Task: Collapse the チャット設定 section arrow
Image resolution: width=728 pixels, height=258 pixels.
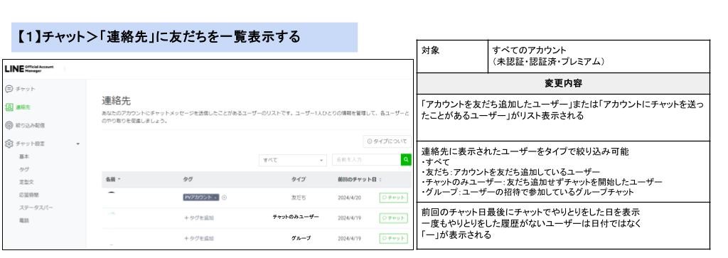Action: point(77,144)
